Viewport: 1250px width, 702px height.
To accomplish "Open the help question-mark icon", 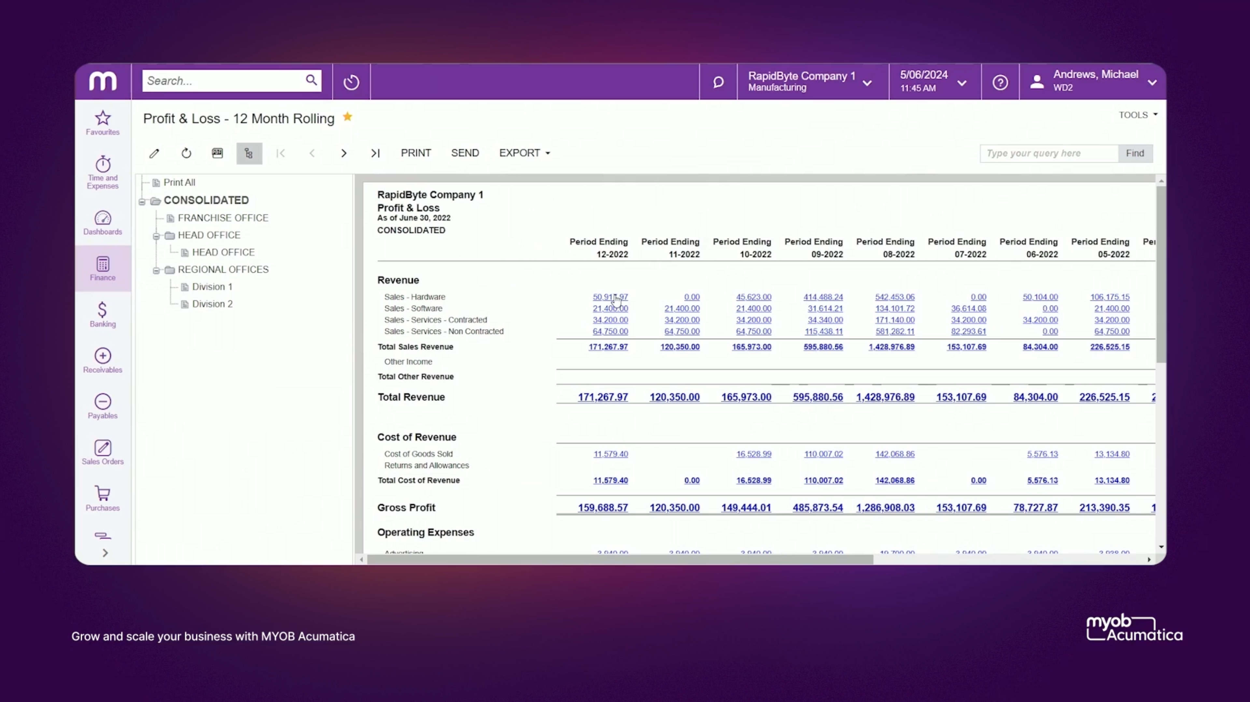I will (x=1000, y=81).
